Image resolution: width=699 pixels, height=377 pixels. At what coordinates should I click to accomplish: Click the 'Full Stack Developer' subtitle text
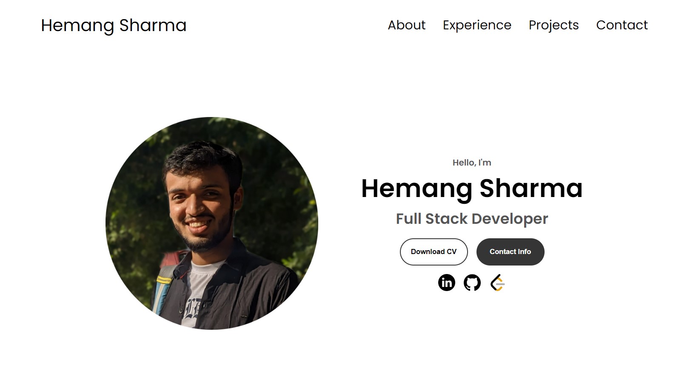pos(472,219)
